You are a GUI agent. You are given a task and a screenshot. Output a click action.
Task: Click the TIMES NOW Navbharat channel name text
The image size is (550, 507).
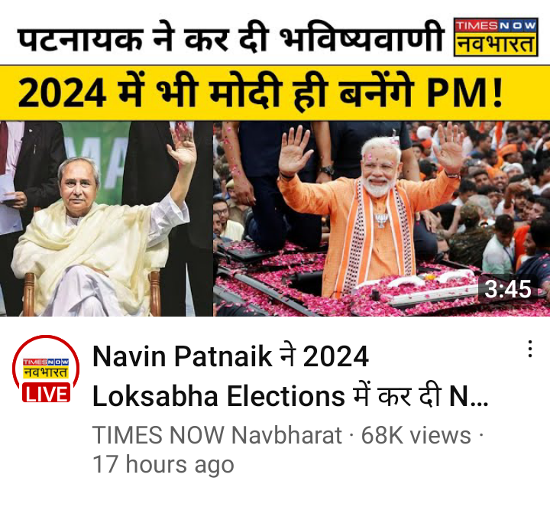[x=217, y=435]
